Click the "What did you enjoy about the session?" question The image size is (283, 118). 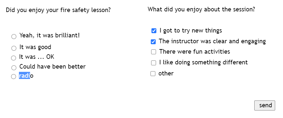[x=201, y=9]
